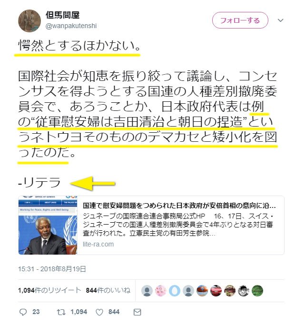295x325 pixels.
Task: Open the lite-ra.com article card headline
Action: 179,206
